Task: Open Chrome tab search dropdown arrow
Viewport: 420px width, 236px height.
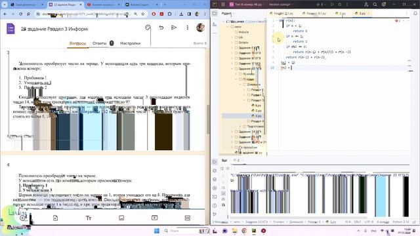Action: point(5,5)
